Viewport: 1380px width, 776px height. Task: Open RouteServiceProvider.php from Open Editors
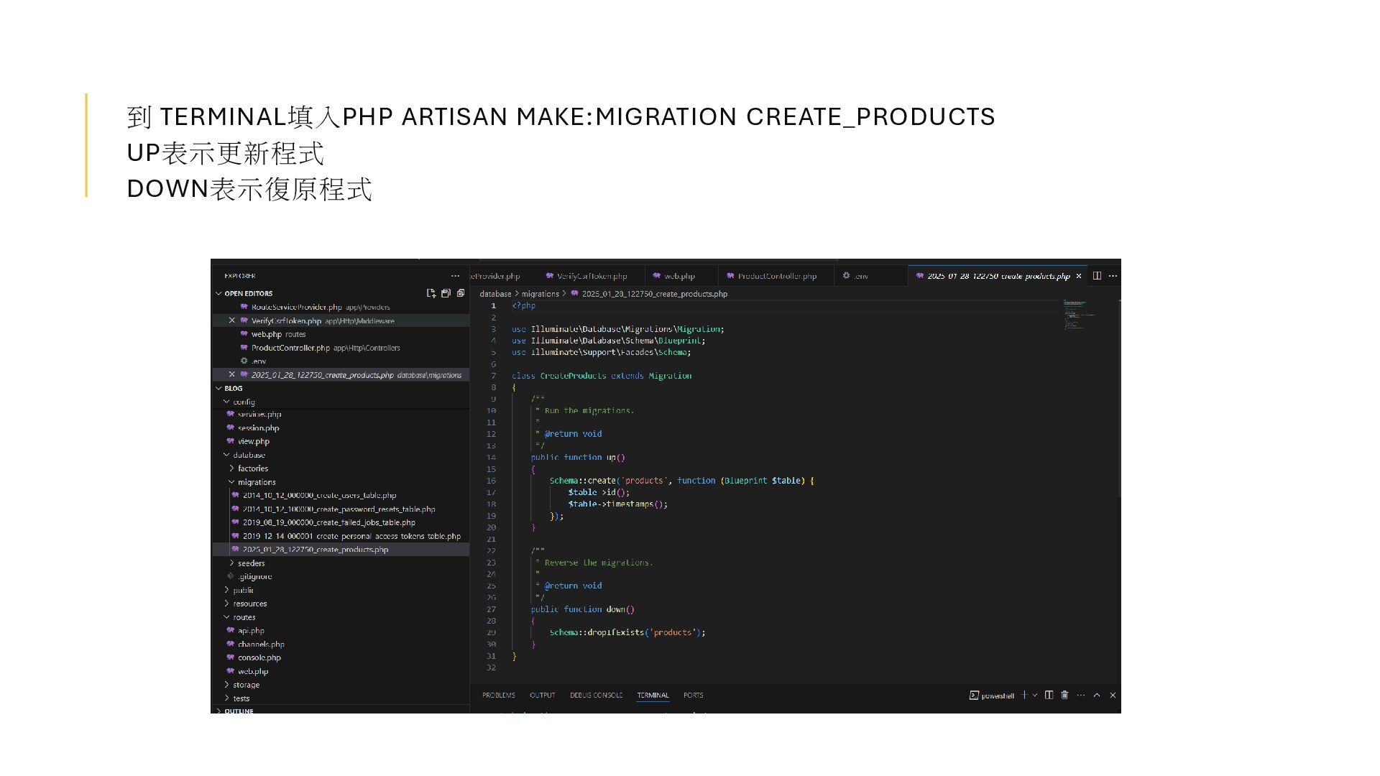pyautogui.click(x=341, y=307)
